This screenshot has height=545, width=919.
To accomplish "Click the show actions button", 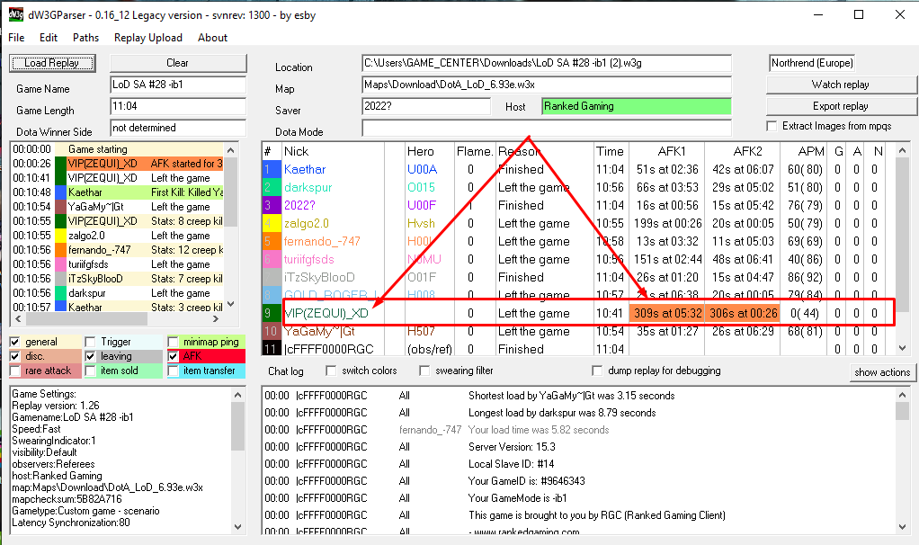I will [882, 372].
